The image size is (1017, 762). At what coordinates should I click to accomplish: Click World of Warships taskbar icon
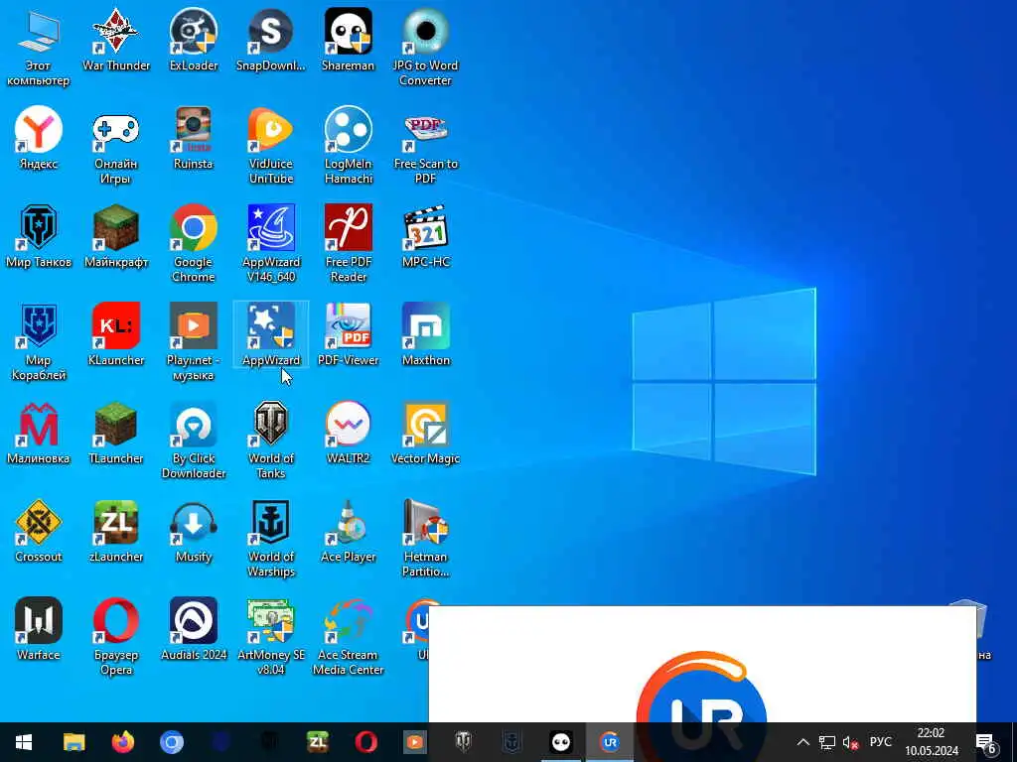click(x=511, y=742)
